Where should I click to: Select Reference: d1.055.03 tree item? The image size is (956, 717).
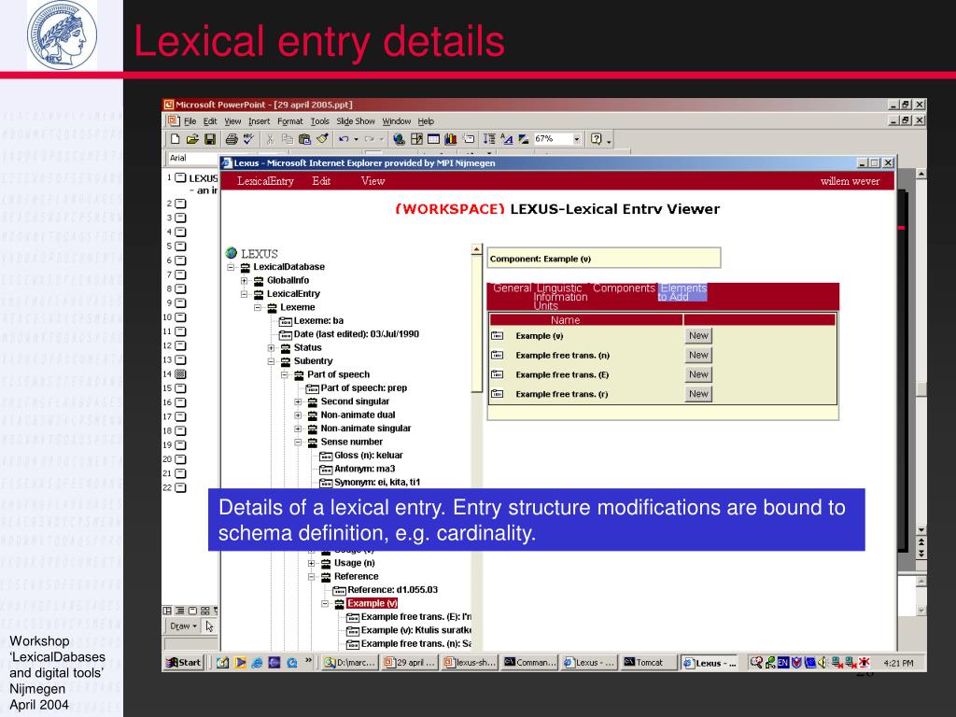click(x=392, y=590)
